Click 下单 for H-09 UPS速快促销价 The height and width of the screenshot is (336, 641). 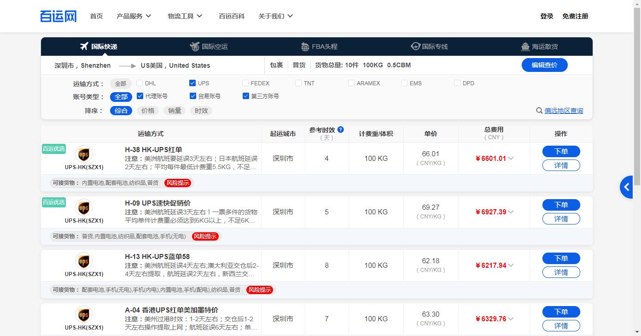click(x=561, y=205)
